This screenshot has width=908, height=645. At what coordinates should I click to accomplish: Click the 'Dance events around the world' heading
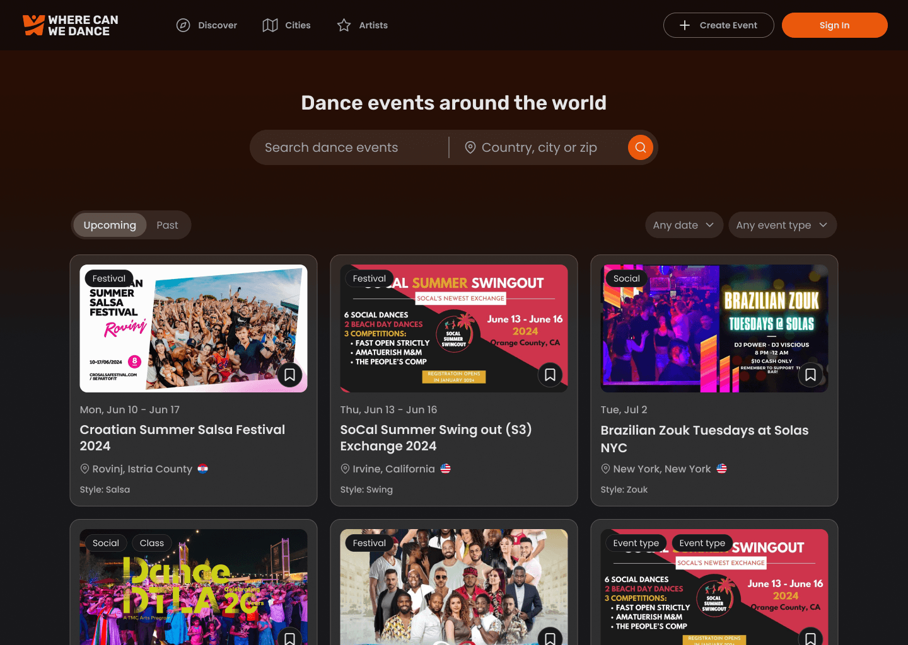click(454, 103)
